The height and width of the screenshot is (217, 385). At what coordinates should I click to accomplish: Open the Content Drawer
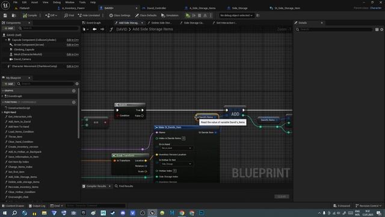[x=13, y=206]
